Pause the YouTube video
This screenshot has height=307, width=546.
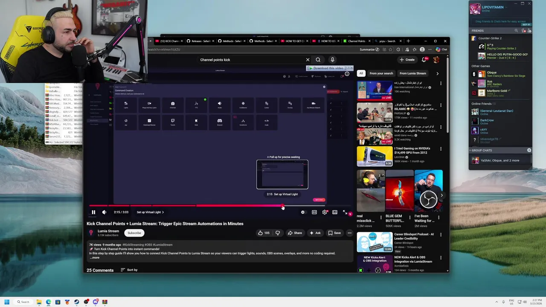click(93, 212)
